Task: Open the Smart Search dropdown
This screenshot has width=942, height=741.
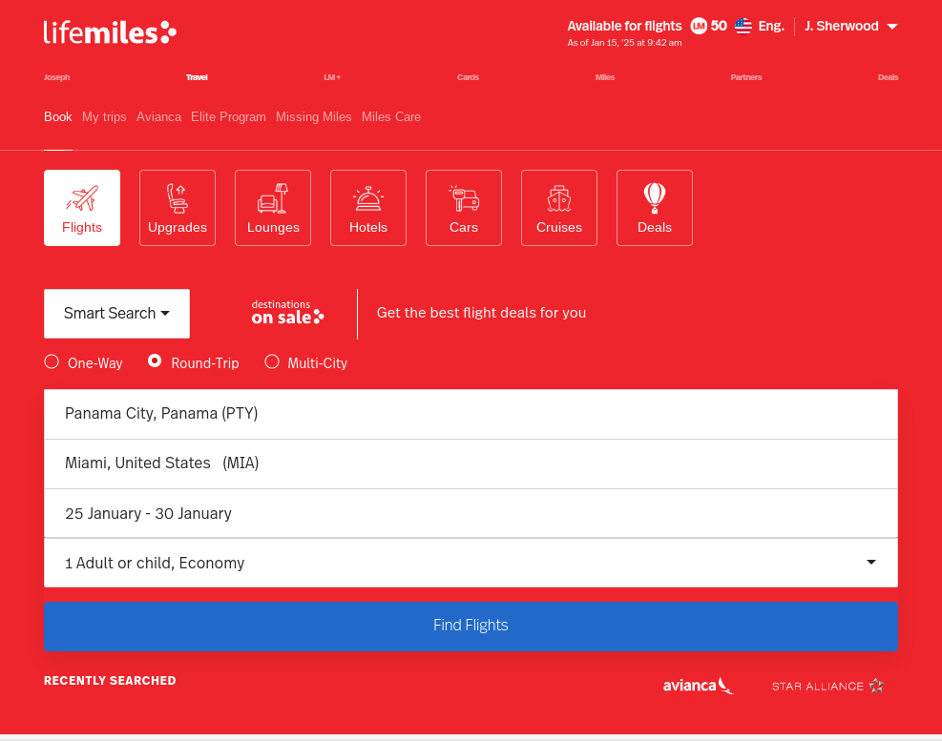Action: [116, 314]
